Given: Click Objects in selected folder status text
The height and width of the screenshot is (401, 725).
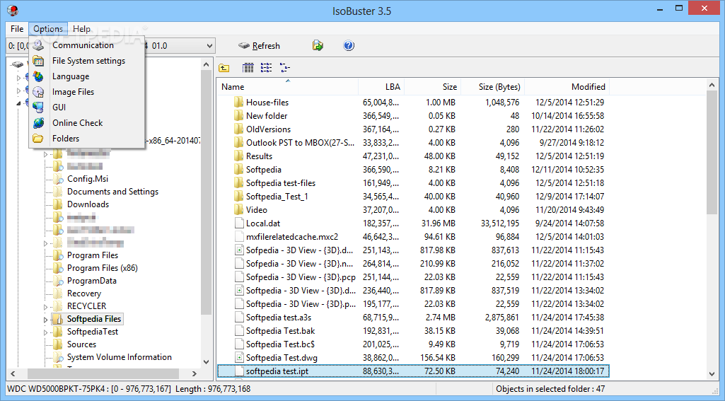Looking at the screenshot, I should (550, 389).
